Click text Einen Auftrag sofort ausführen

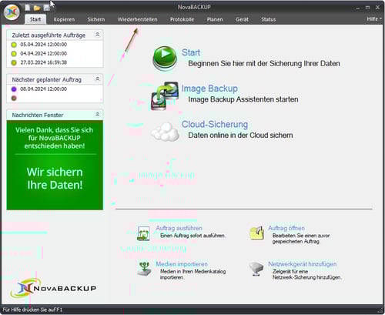(193, 236)
